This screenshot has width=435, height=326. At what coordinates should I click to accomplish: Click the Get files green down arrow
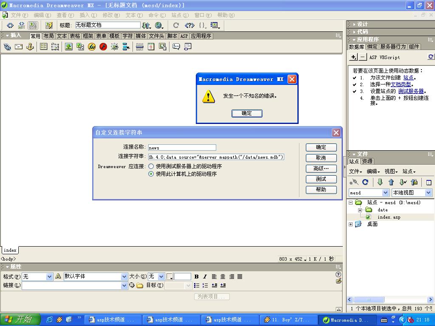(x=380, y=182)
